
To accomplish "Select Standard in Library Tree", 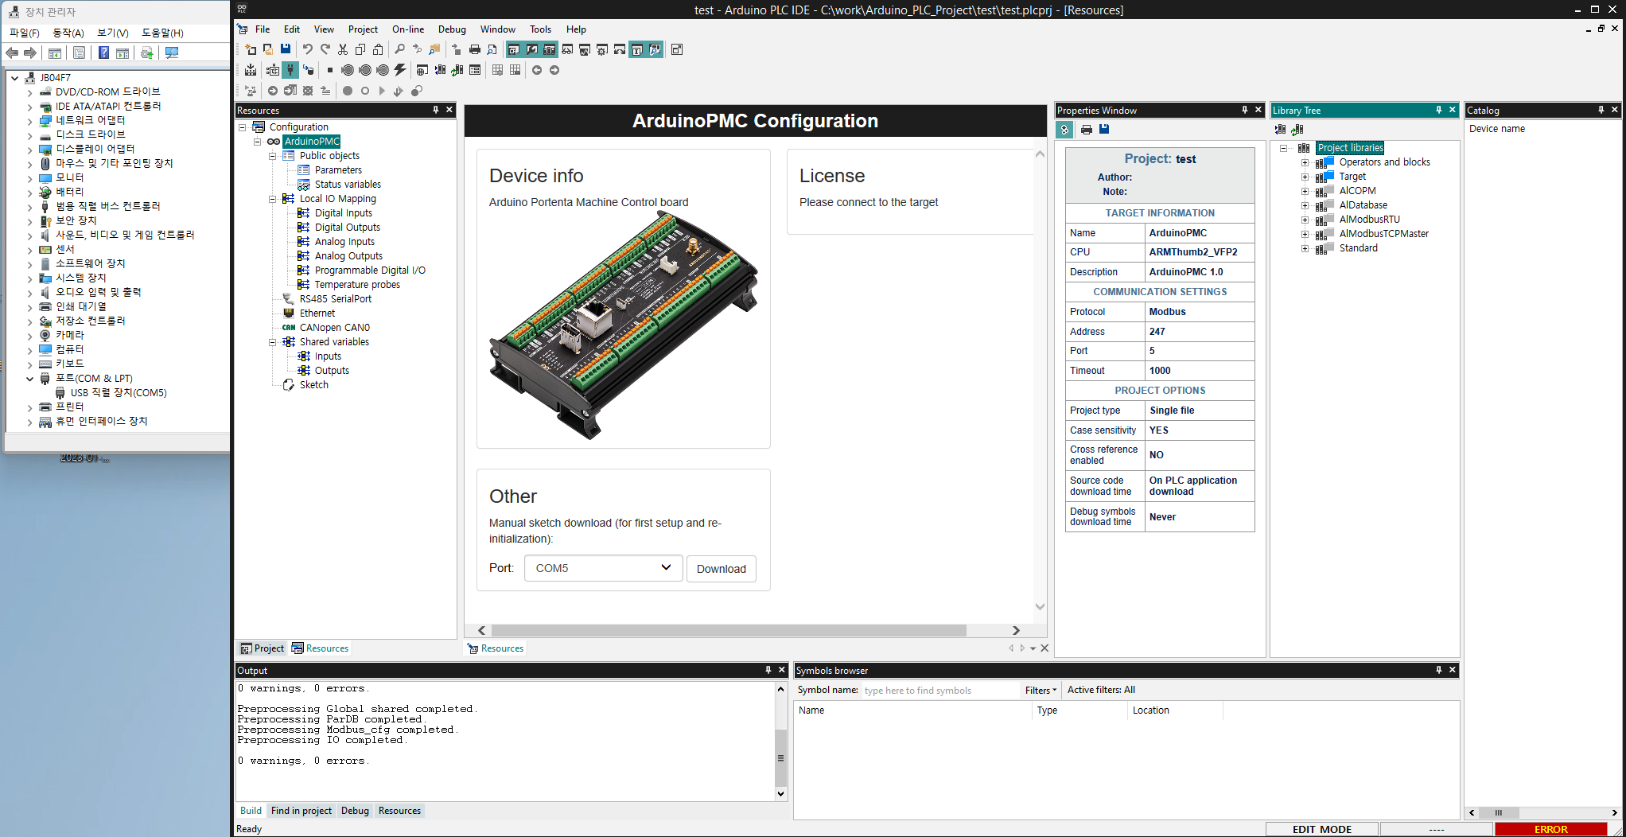I will (x=1359, y=248).
